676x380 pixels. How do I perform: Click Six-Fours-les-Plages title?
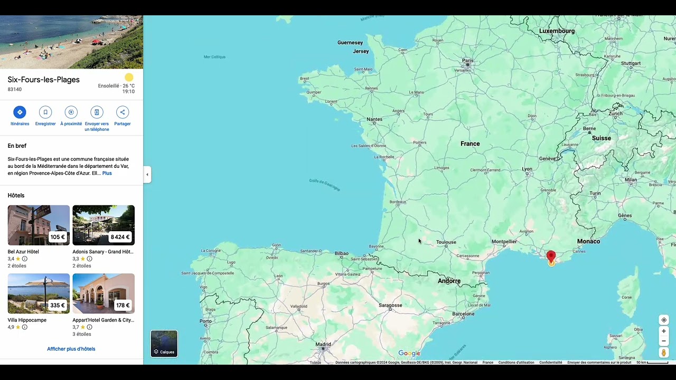[43, 80]
